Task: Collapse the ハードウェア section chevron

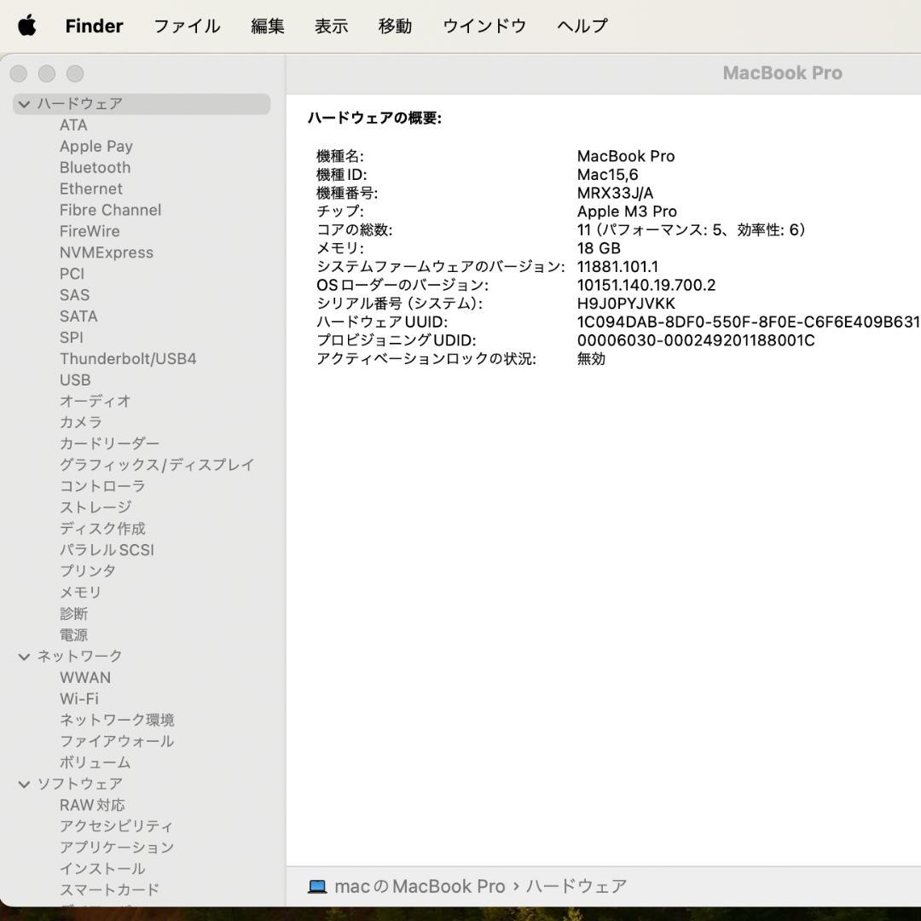Action: click(x=24, y=104)
